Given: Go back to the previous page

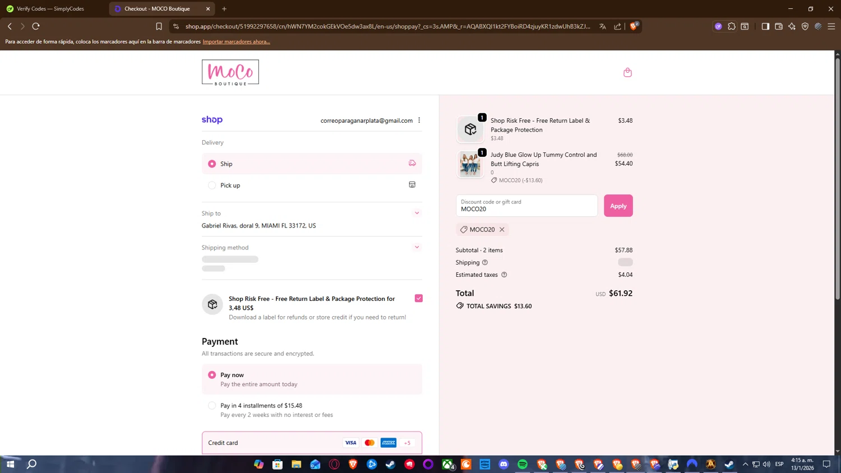Looking at the screenshot, I should (10, 26).
